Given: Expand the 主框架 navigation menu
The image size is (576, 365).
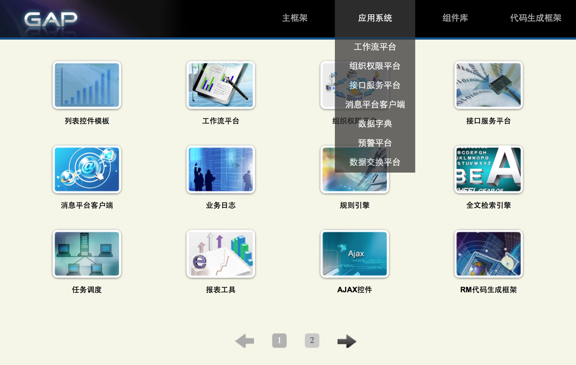Looking at the screenshot, I should (x=295, y=18).
